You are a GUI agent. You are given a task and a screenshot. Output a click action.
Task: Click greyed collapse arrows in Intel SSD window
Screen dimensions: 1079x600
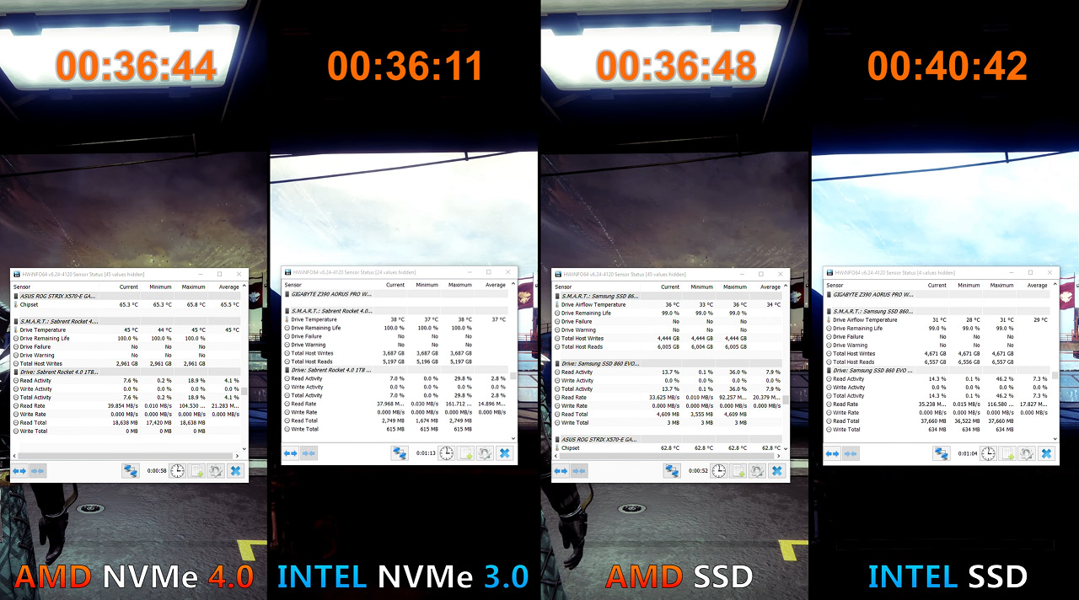coord(851,453)
